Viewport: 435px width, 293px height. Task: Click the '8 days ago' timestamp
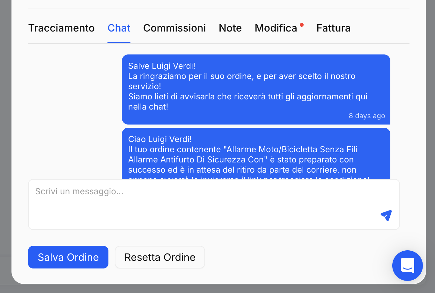pyautogui.click(x=367, y=116)
